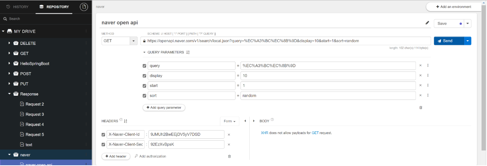The image size is (487, 166).
Task: Click the search magnifier icon
Action: (x=5, y=19)
